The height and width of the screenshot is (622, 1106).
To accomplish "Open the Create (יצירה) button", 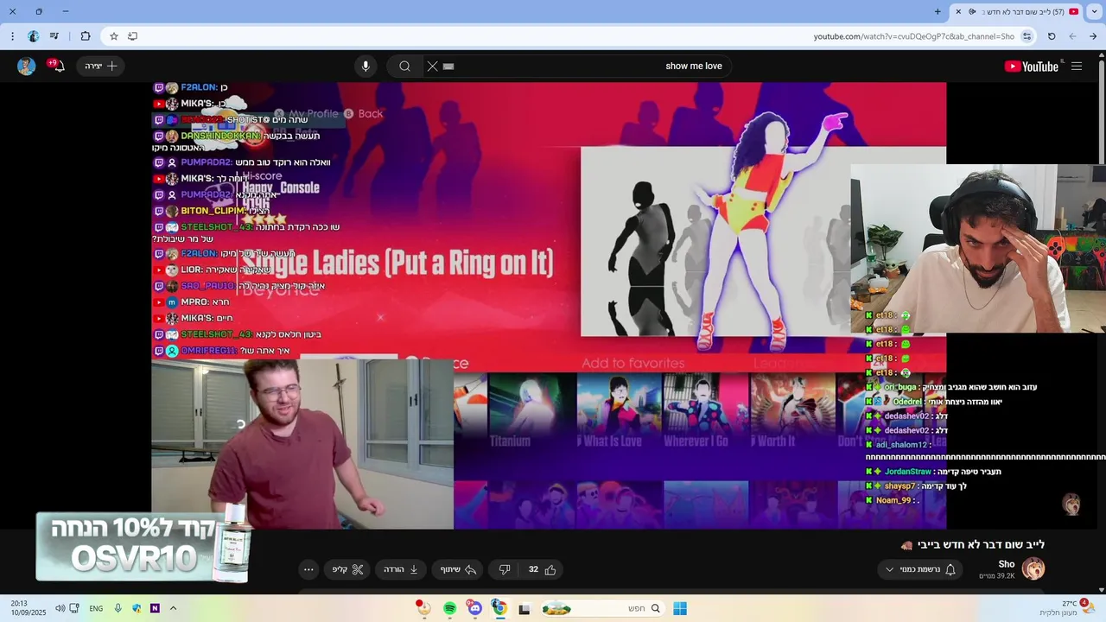I will 100,67.
